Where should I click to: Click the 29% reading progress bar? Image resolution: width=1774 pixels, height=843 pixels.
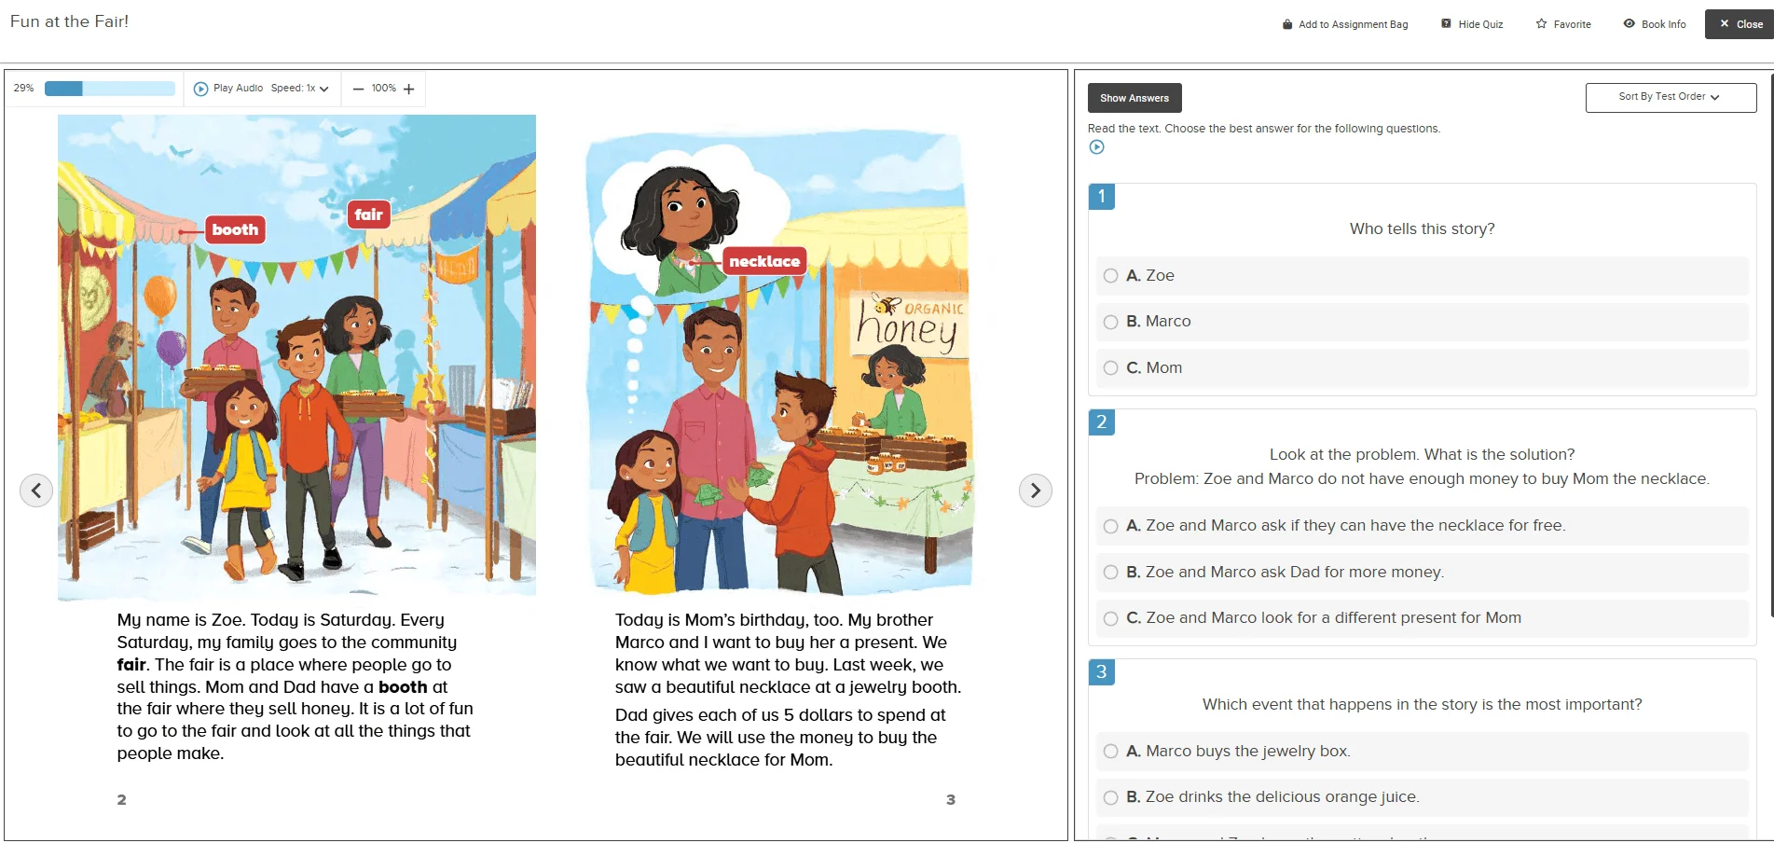(110, 89)
